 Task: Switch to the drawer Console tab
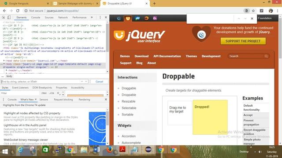pos(12,100)
